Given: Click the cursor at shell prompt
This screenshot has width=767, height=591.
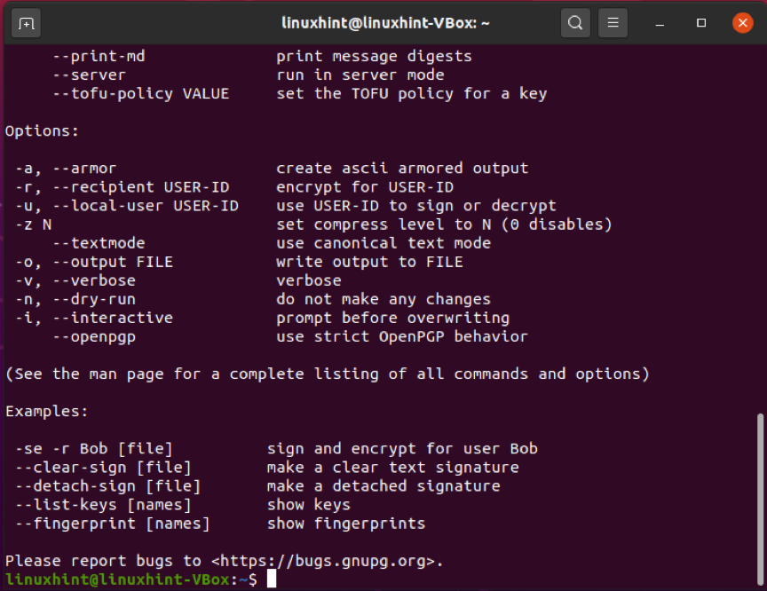Looking at the screenshot, I should pos(272,579).
